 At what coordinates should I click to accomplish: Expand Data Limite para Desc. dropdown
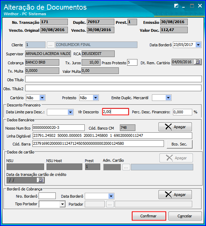pyautogui.click(x=70, y=112)
